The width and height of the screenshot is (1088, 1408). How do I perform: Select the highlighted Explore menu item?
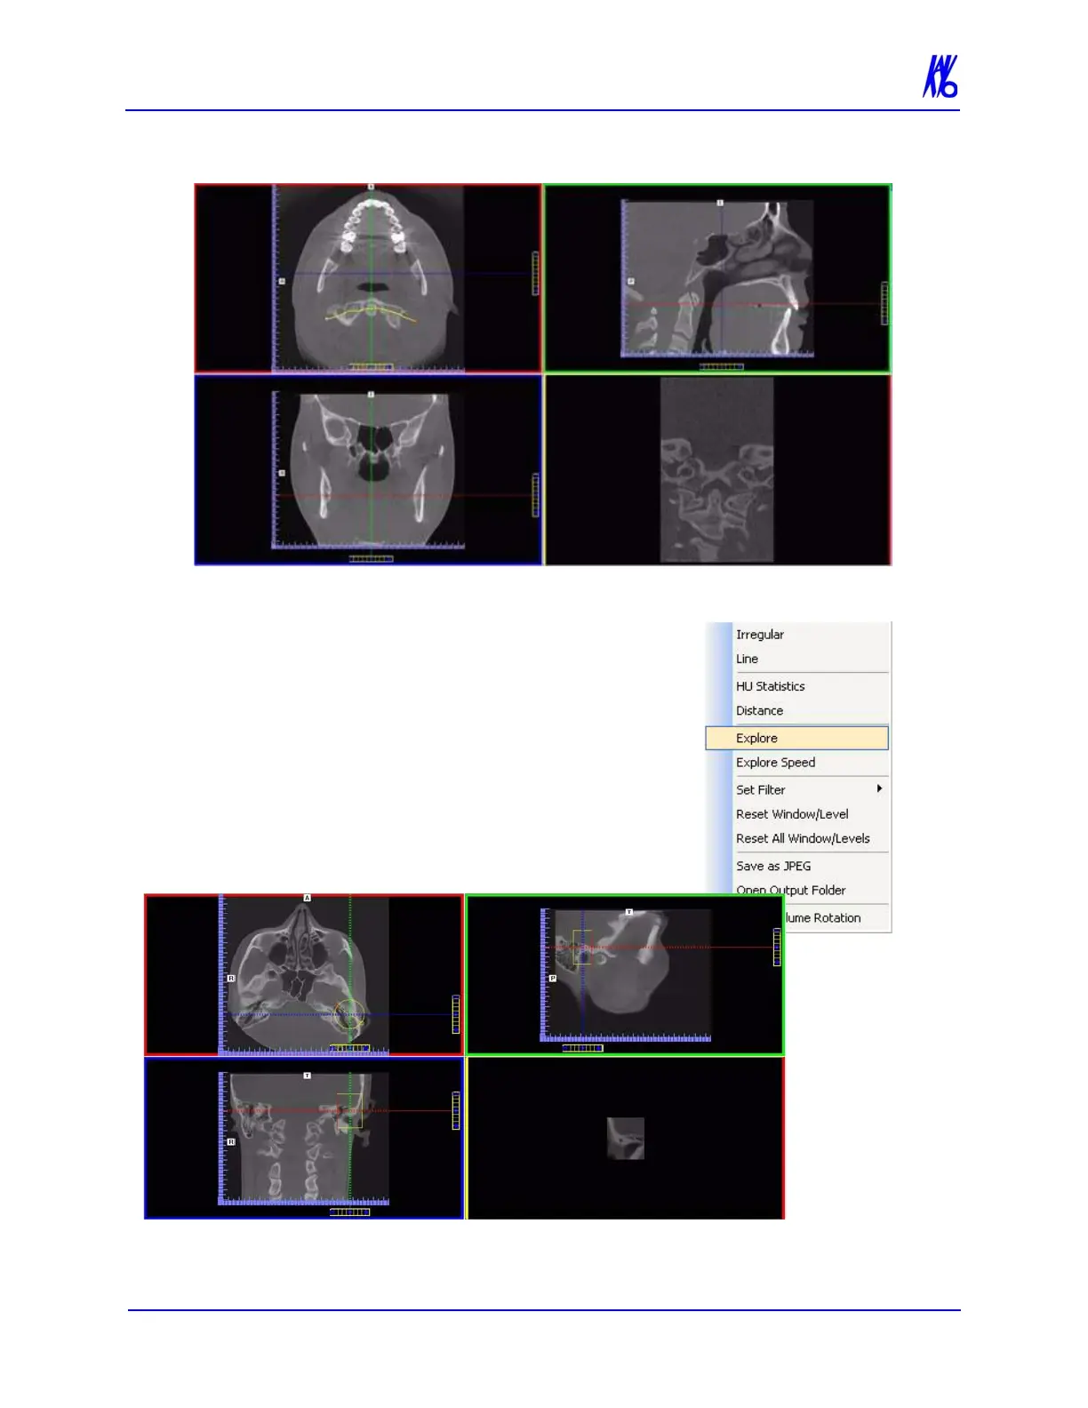click(797, 738)
